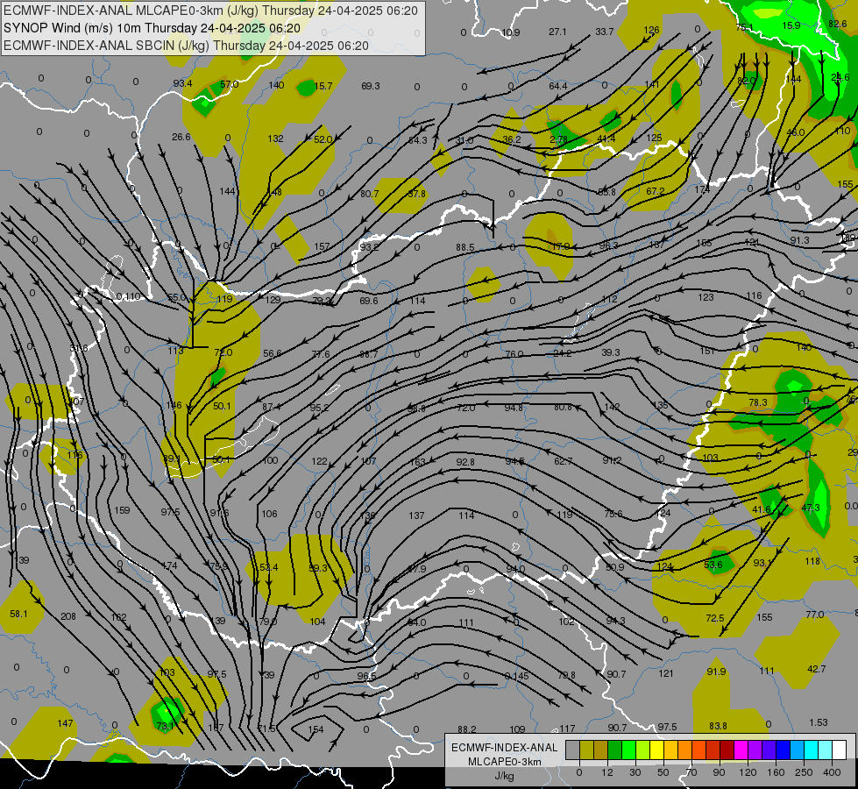This screenshot has height=789, width=858.
Task: Click map value '27.1'
Action: 557,32
